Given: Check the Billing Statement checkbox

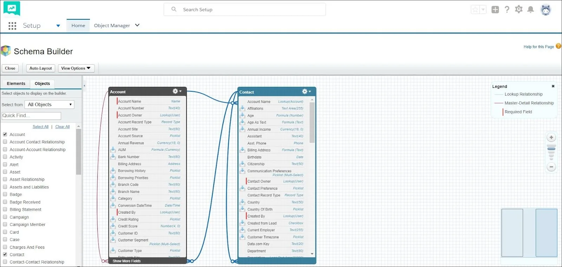Looking at the screenshot, I should [5, 209].
